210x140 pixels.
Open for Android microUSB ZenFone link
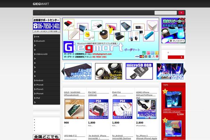122,137
